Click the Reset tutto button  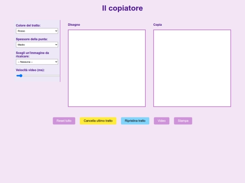[x=64, y=121]
